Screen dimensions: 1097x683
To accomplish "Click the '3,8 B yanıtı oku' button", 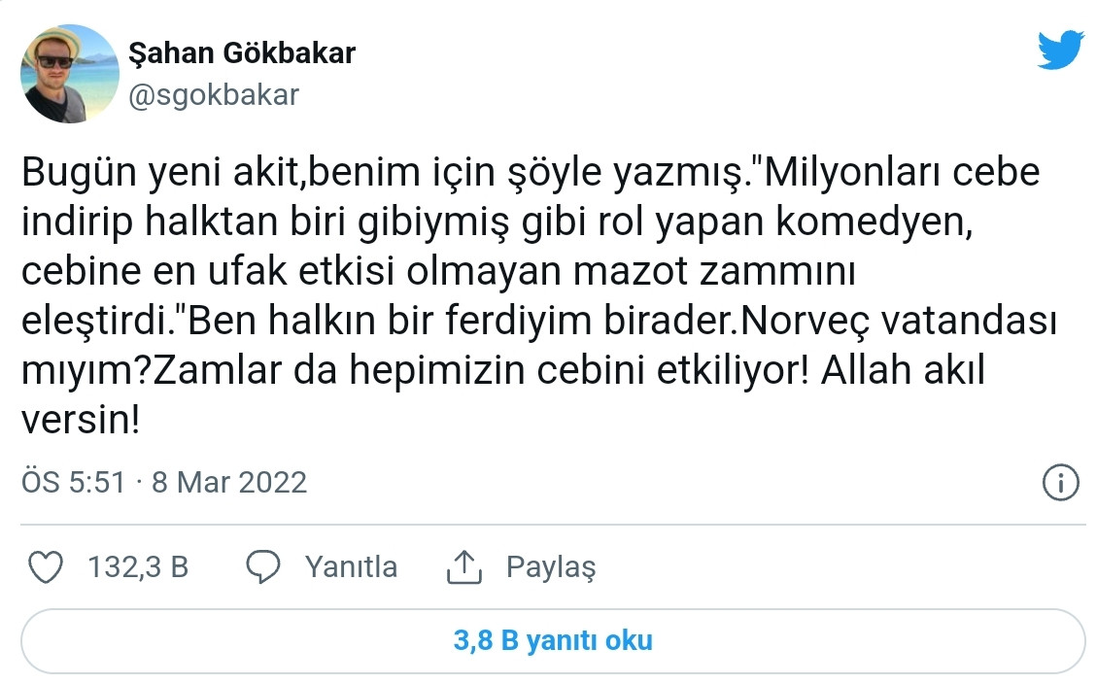I will coord(548,641).
